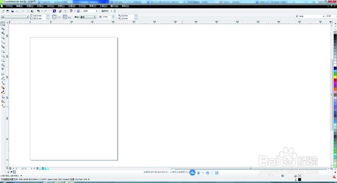The image size is (337, 183).
Task: Click the Welcome Screen toolbar icon
Action: click(x=79, y=11)
